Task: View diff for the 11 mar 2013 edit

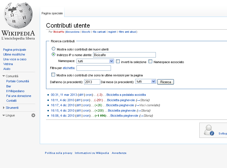Action: coord(81,95)
